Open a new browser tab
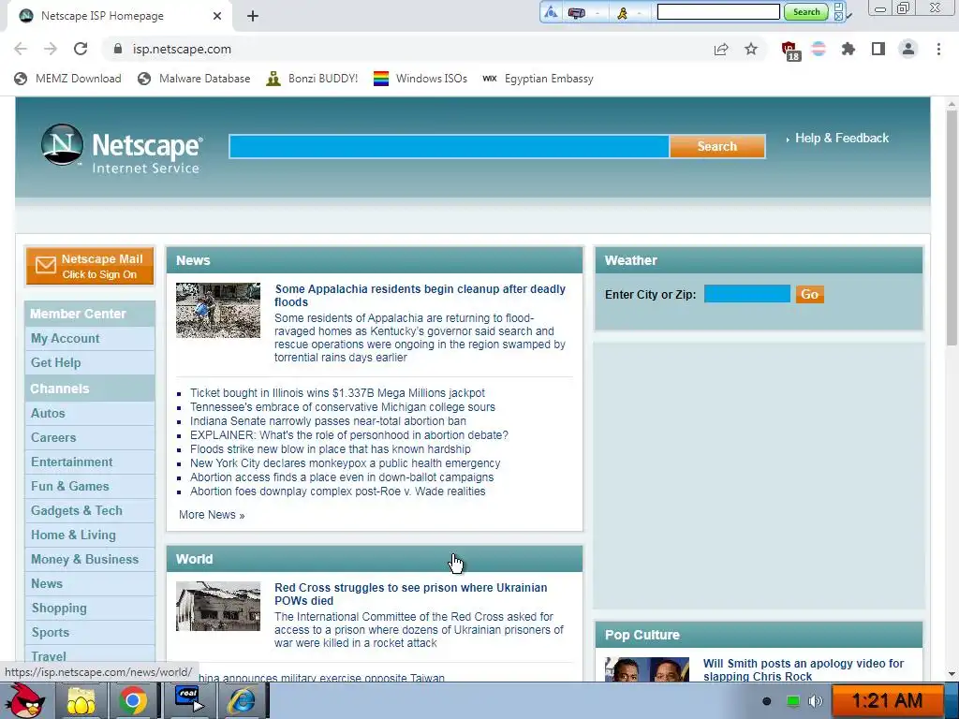The image size is (959, 719). pos(253,16)
